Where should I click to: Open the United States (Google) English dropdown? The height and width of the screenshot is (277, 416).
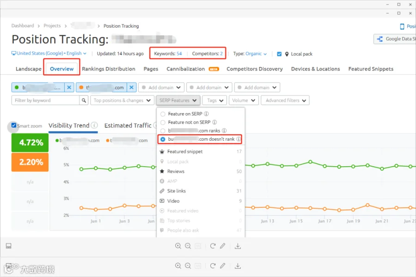pyautogui.click(x=49, y=53)
